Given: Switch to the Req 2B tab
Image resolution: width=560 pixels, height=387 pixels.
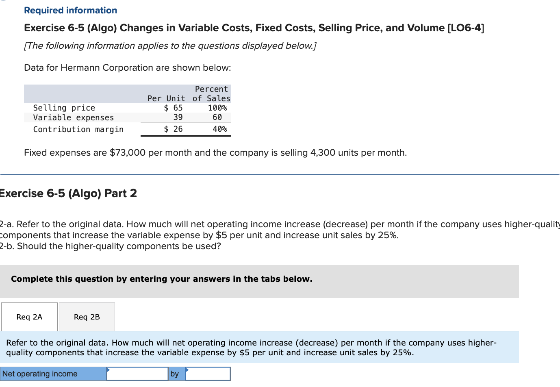Looking at the screenshot, I should (x=86, y=316).
